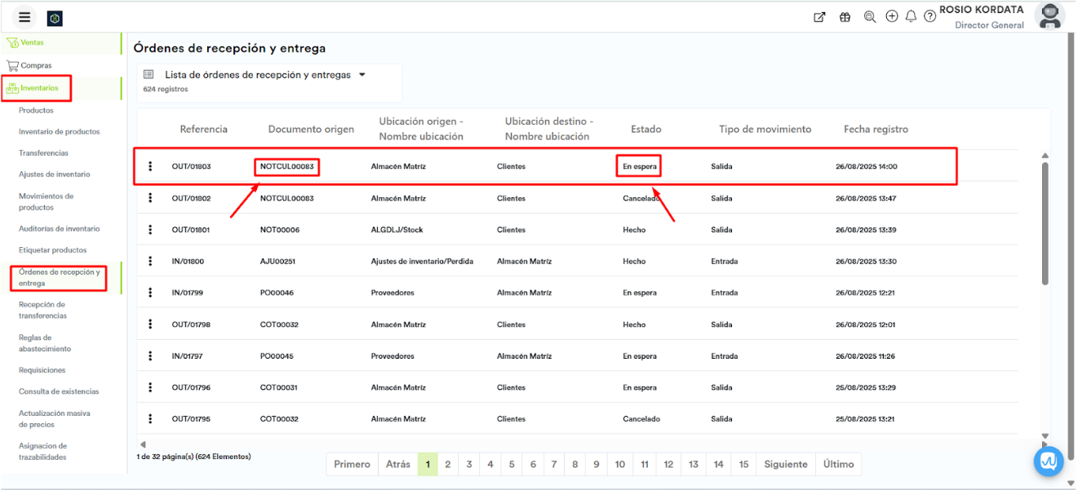
Task: Open the help question mark icon
Action: pos(929,17)
